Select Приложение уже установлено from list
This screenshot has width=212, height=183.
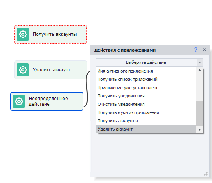[146, 88]
